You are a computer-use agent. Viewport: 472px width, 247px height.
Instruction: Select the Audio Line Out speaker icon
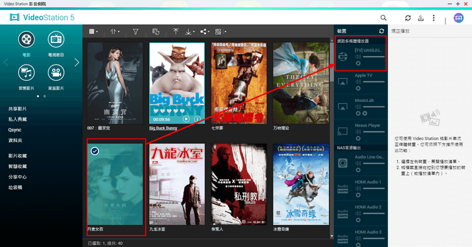point(343,163)
